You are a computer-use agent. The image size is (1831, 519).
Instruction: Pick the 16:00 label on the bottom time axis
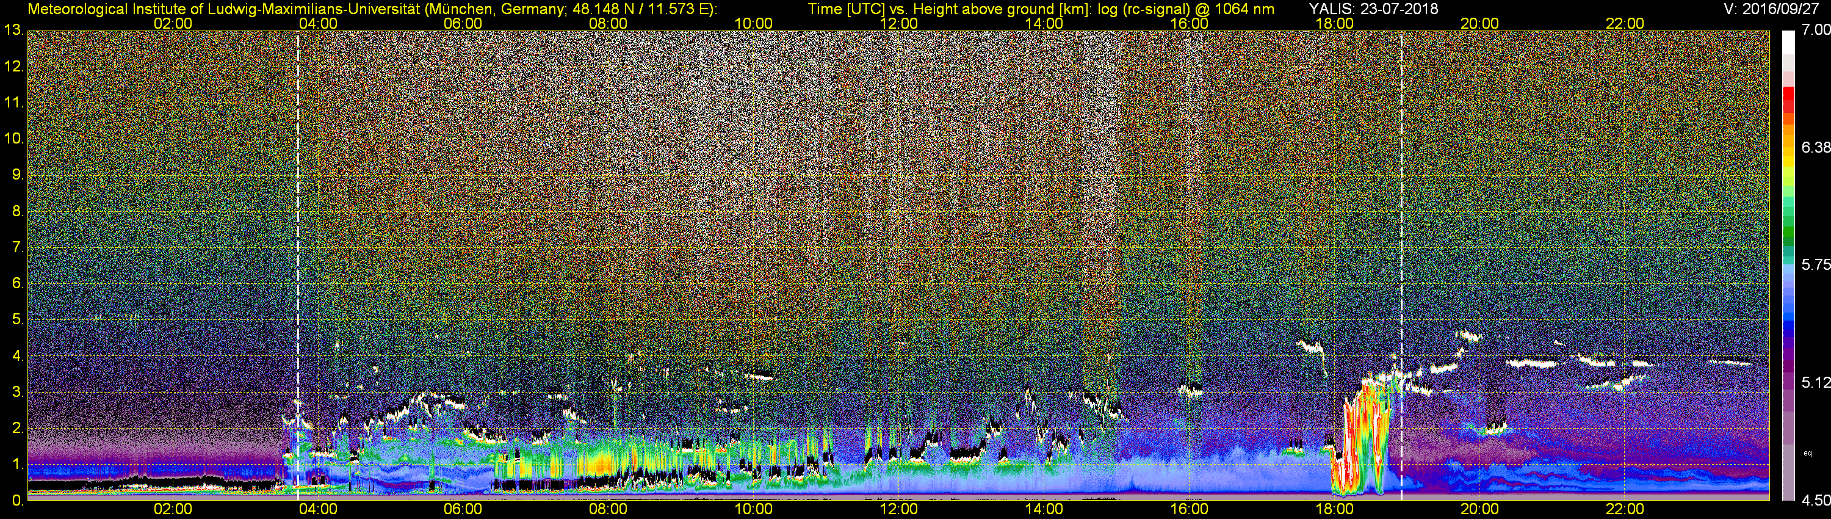(1189, 509)
